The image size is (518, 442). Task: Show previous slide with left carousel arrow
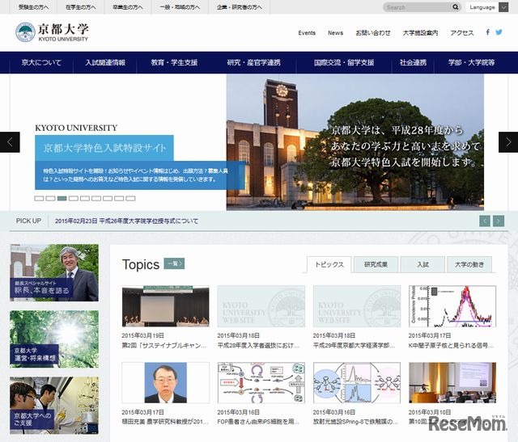(10, 142)
